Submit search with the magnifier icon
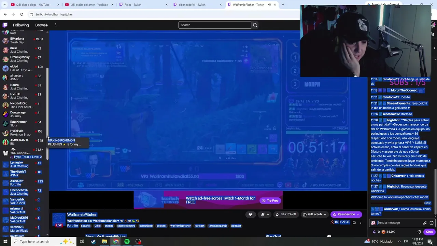This screenshot has width=437, height=246. point(255,25)
